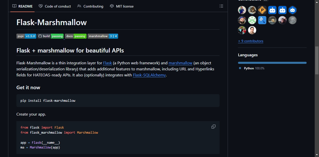Click the Languages sidebar heading

[x=248, y=55]
